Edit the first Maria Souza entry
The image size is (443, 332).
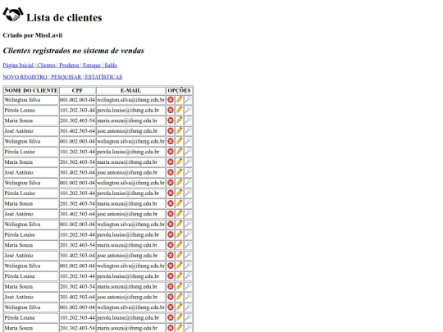coord(179,121)
